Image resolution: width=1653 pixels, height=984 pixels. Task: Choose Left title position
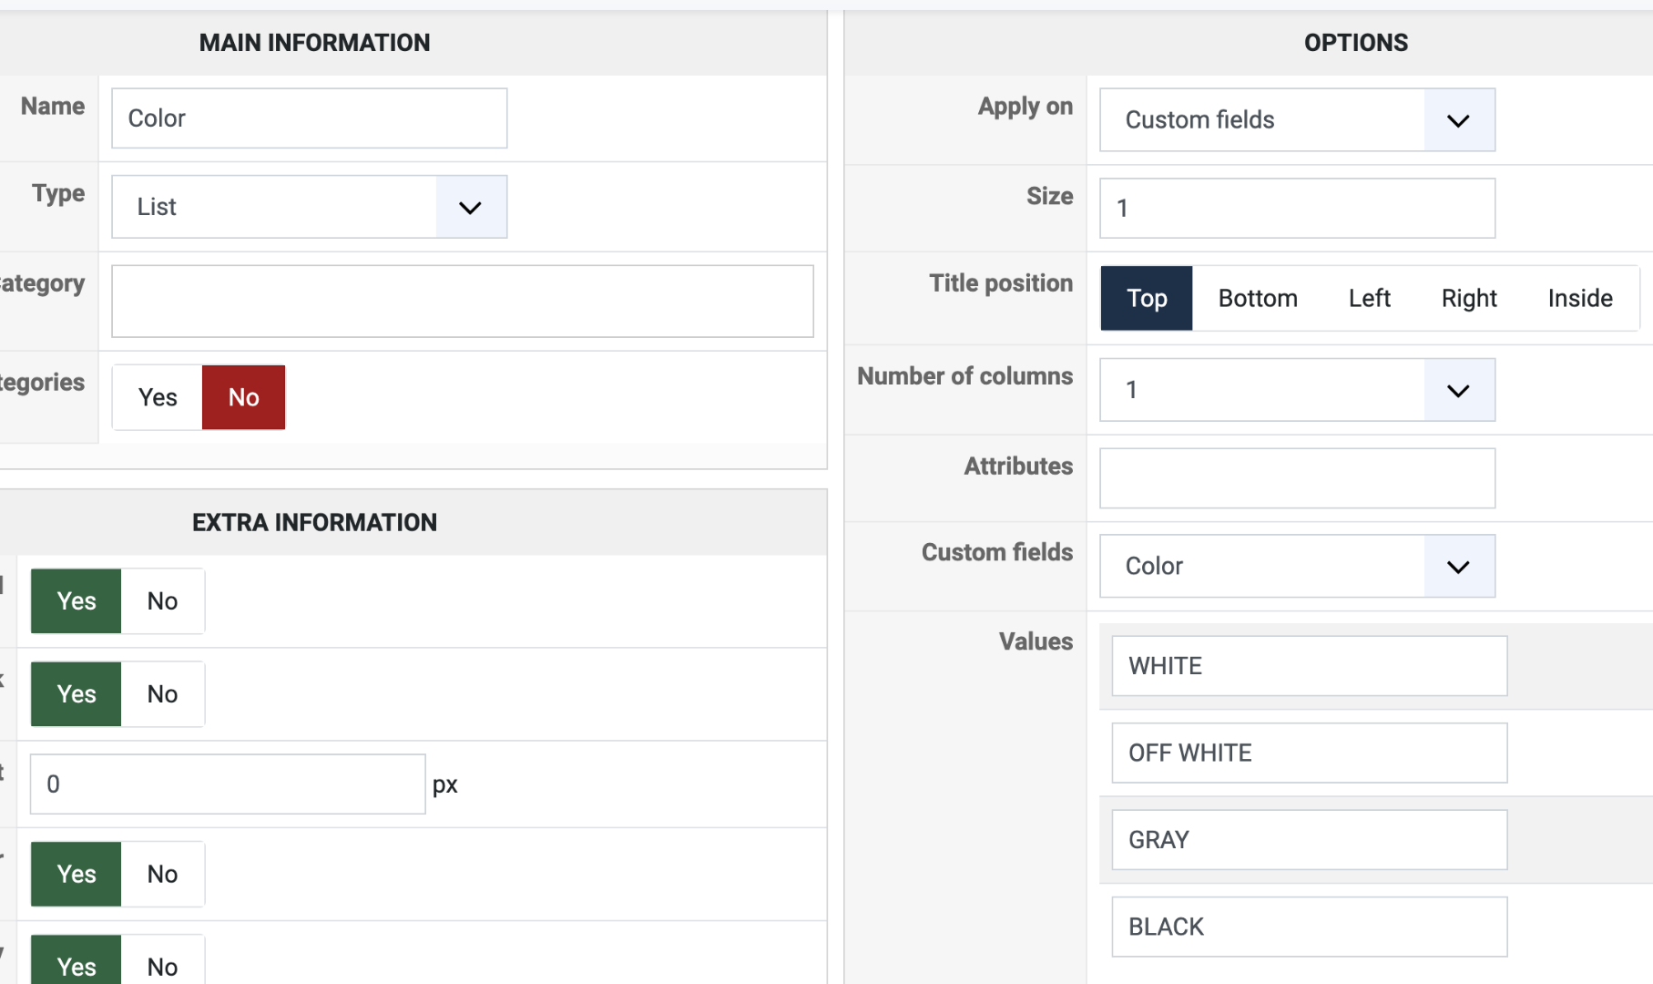coord(1369,298)
